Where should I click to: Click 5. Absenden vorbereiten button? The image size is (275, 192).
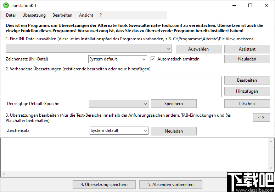click(x=171, y=185)
